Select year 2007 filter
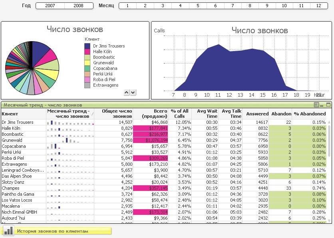 pyautogui.click(x=50, y=6)
